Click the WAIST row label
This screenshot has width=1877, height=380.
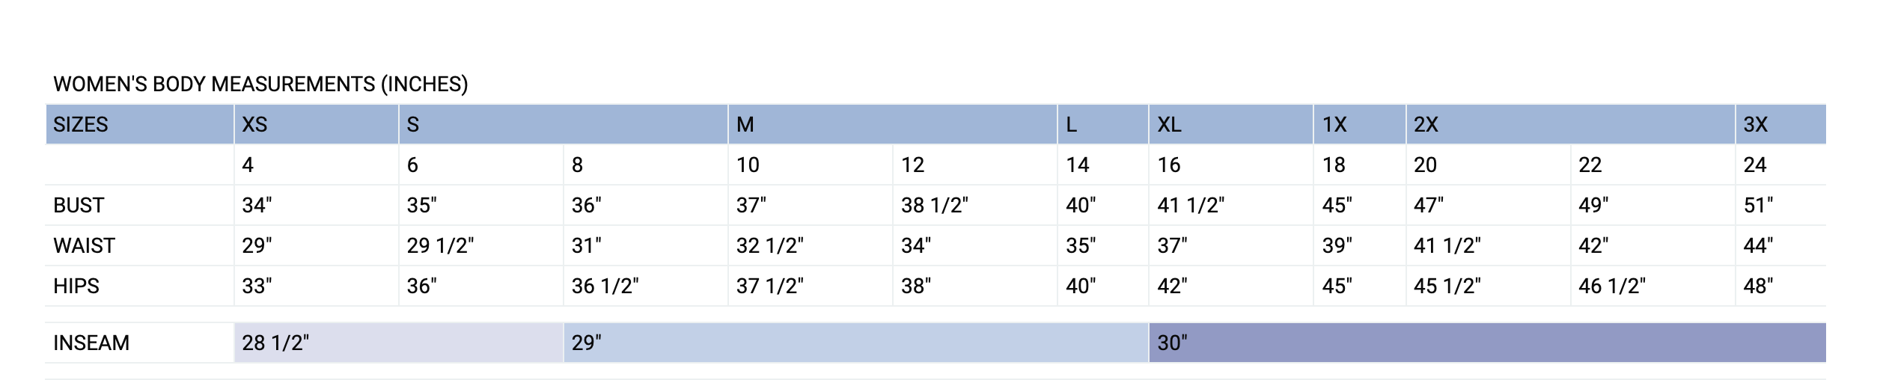tap(84, 245)
